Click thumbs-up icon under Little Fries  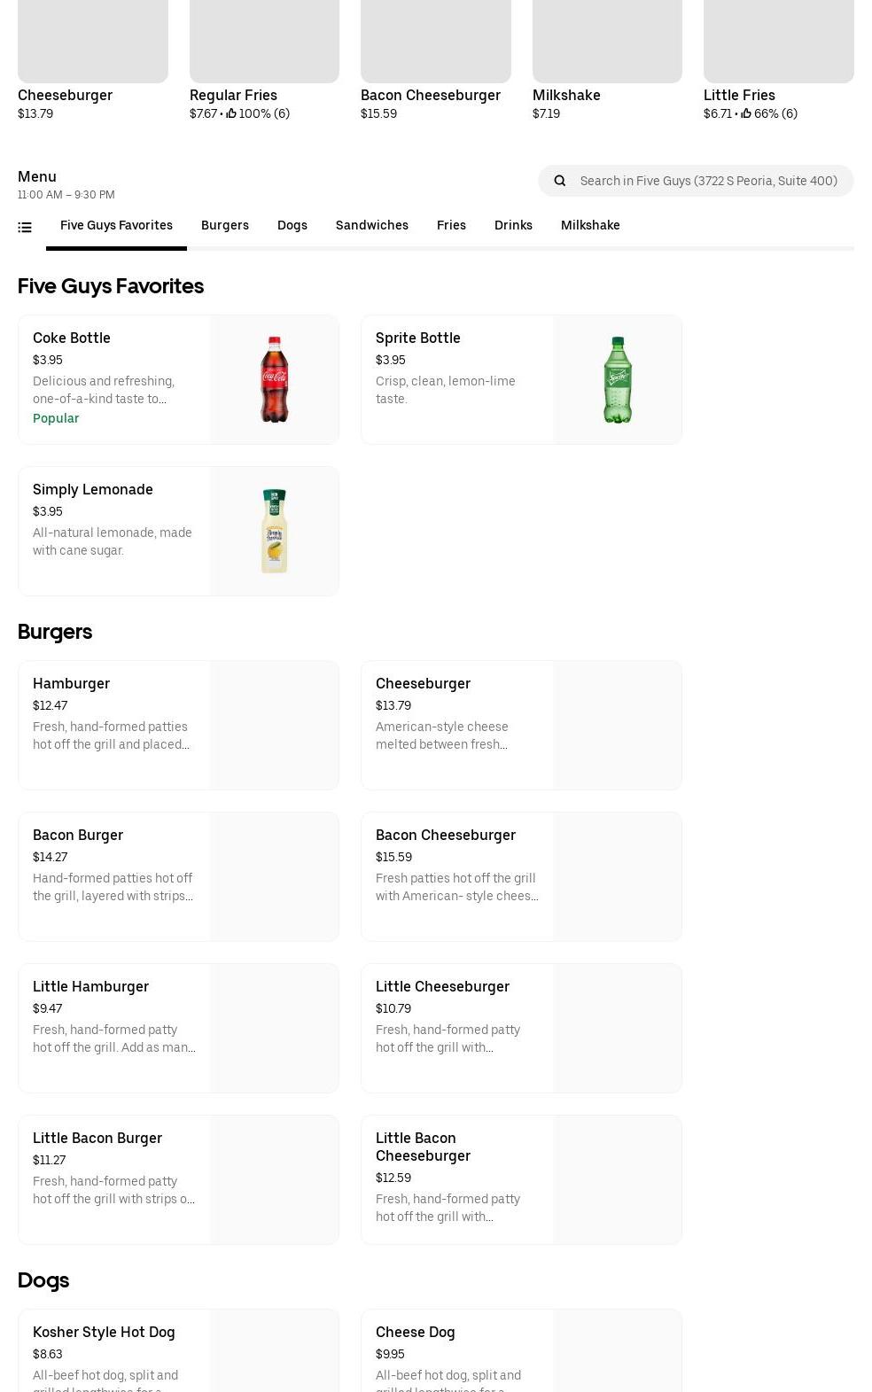point(746,113)
